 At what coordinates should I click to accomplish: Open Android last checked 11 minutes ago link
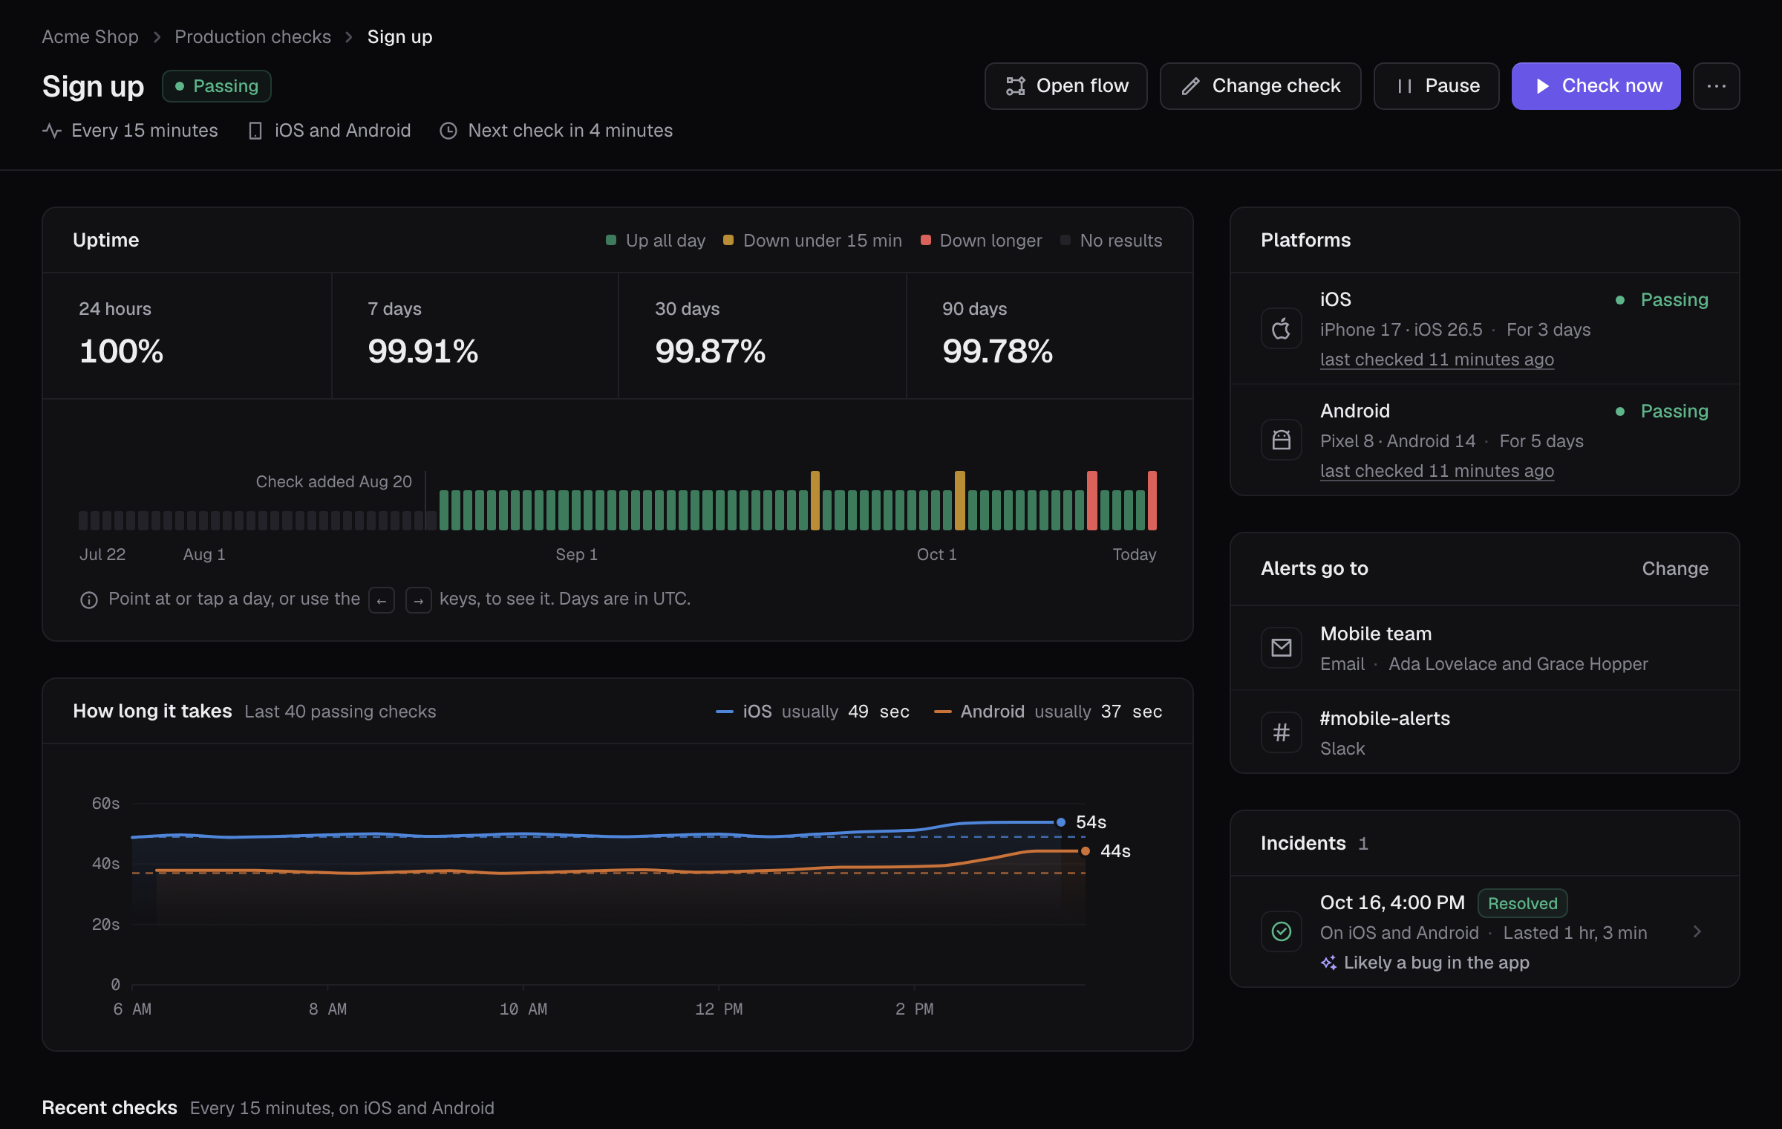pyautogui.click(x=1437, y=471)
